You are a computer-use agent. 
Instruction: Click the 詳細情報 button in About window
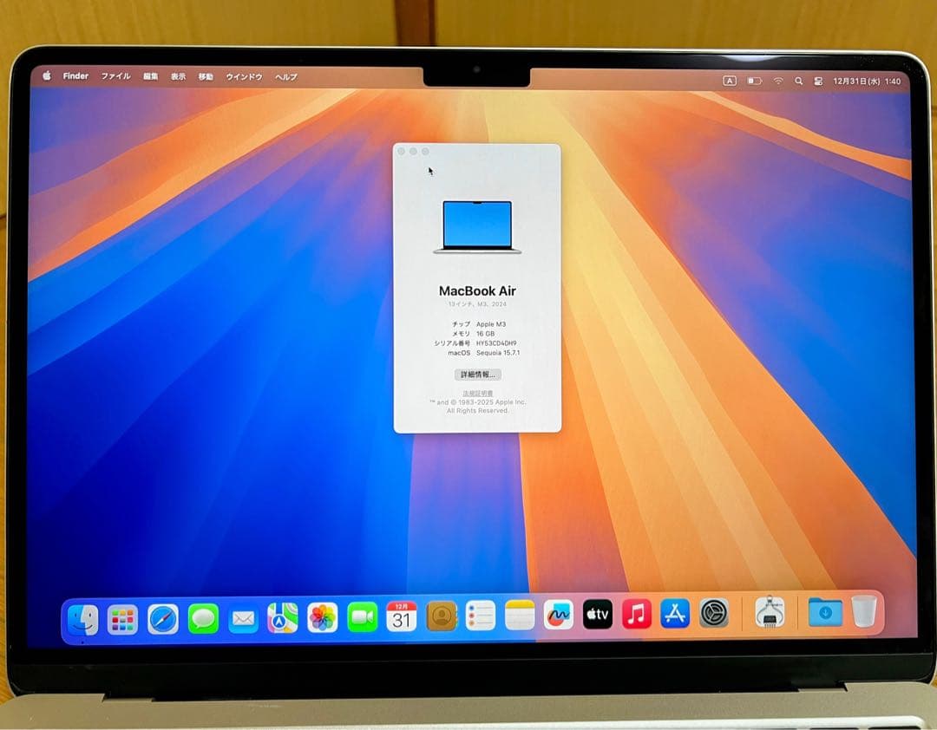click(x=478, y=374)
